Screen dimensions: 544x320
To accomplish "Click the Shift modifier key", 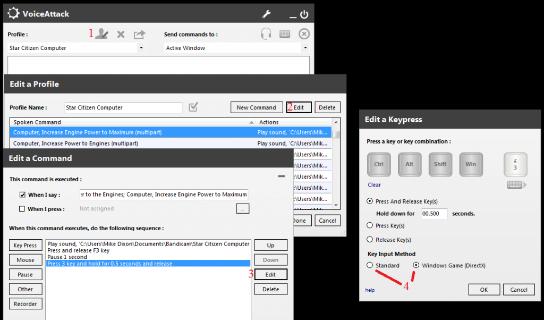I will click(440, 164).
